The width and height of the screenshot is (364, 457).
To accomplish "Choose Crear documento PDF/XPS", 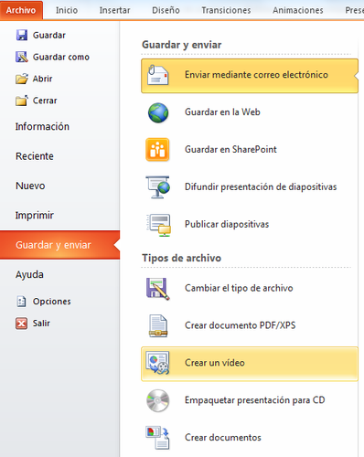I will (250, 325).
